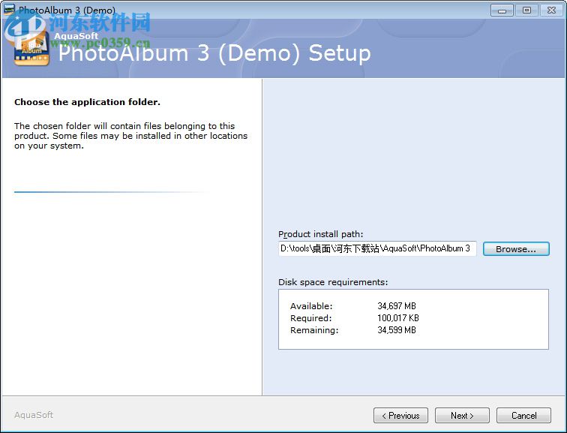Select the "34,599 MB" remaining value
Screen dimensions: 567x433
(397, 330)
